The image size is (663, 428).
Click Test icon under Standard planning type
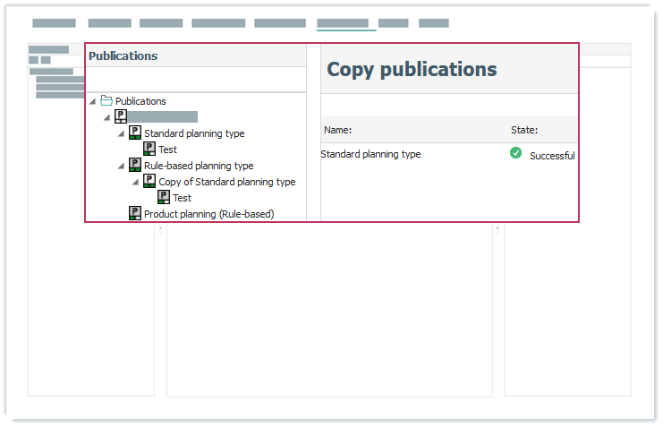149,149
